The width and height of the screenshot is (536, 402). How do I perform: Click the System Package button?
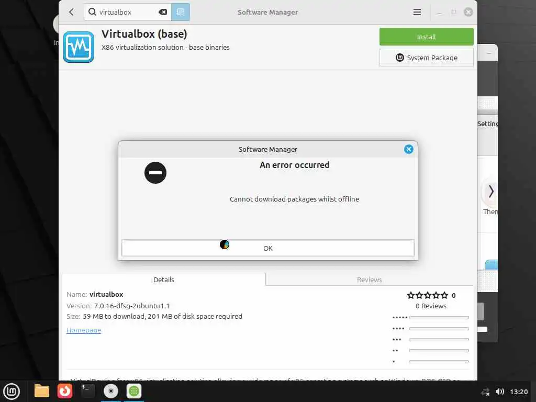426,58
